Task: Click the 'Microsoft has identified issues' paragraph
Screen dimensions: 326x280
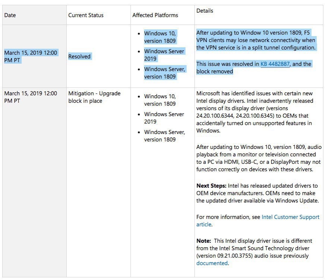Action: 255,112
